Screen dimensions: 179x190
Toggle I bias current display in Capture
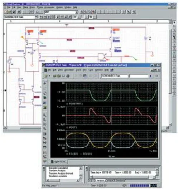(x=83, y=17)
